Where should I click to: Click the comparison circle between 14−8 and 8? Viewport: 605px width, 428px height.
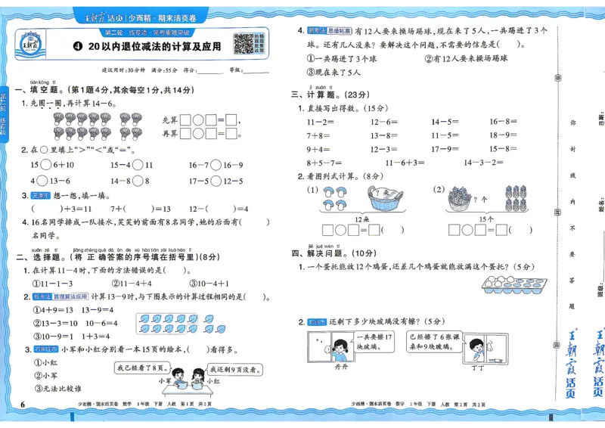[x=138, y=181]
